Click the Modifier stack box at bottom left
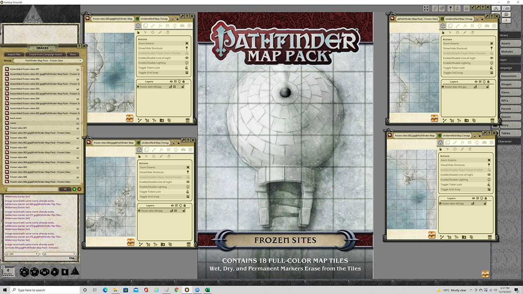523x294 pixels. click(x=9, y=271)
